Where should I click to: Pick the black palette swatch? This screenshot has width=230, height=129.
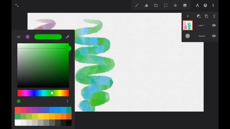tap(69, 123)
